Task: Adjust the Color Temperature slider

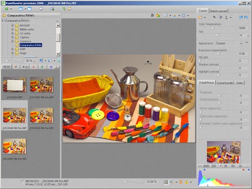Action: click(213, 28)
